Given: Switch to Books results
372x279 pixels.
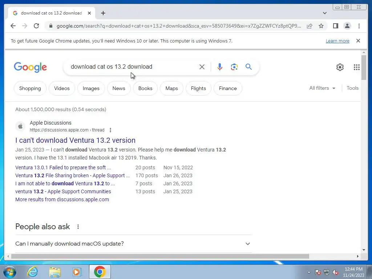Looking at the screenshot, I should [x=145, y=88].
